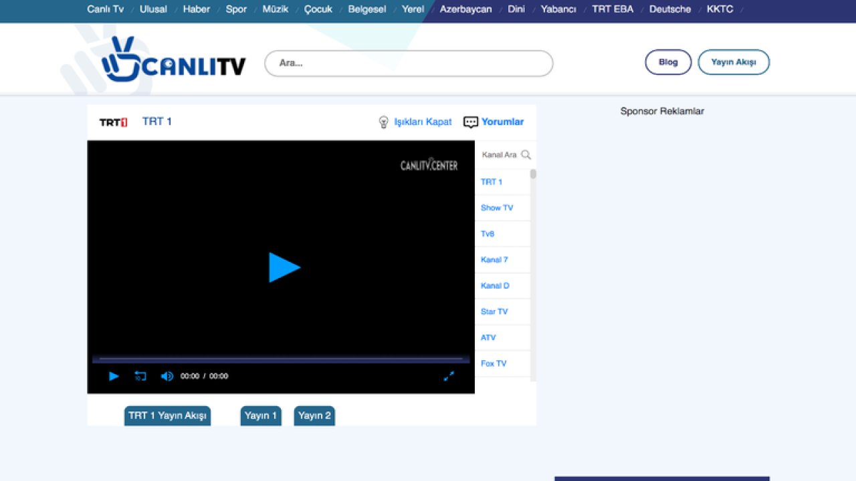Open the Canlı Tv menu item
Image resolution: width=856 pixels, height=481 pixels.
point(106,9)
